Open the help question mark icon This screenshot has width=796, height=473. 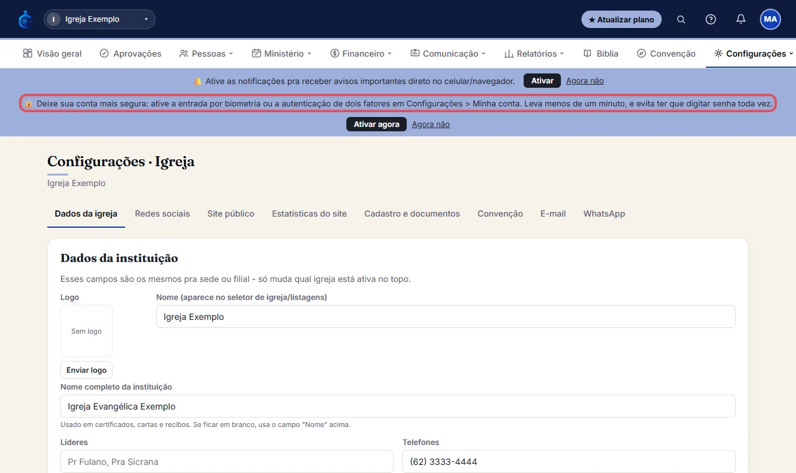point(711,19)
